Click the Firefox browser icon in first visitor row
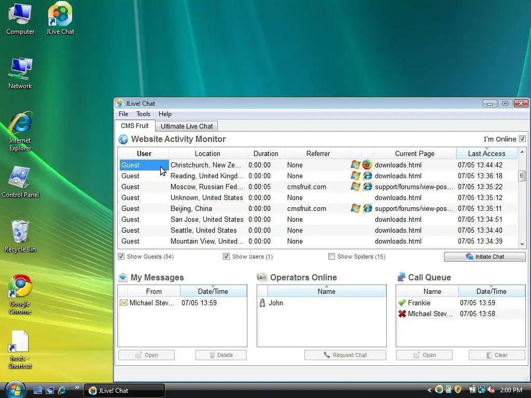The height and width of the screenshot is (398, 531). 367,165
